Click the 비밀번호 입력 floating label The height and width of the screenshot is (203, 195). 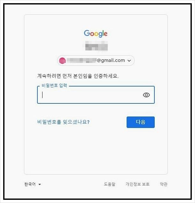click(x=54, y=86)
